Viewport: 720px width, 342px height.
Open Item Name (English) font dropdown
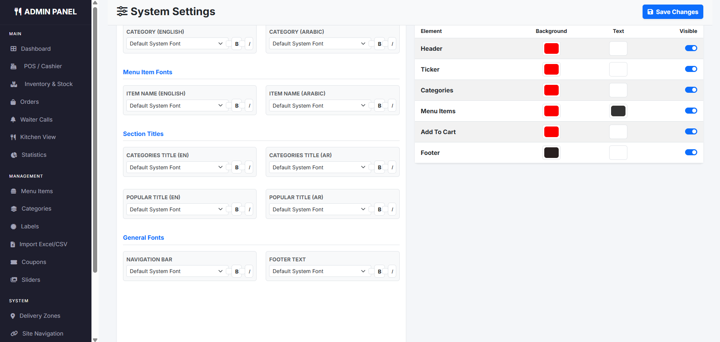[176, 106]
